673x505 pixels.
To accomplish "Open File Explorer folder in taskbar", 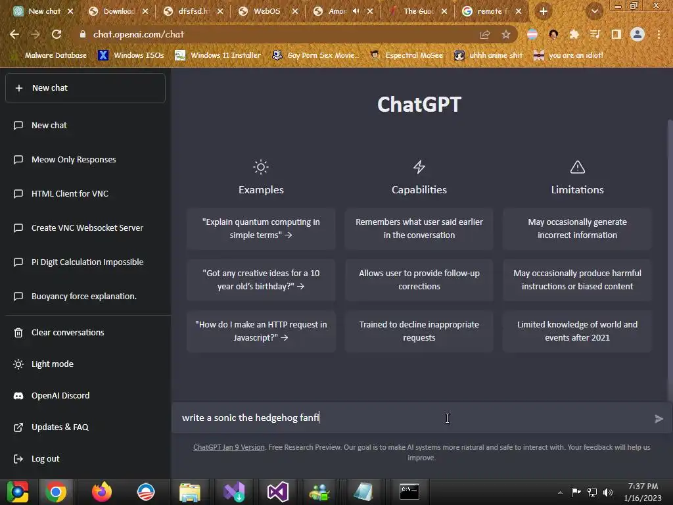I will coord(190,492).
